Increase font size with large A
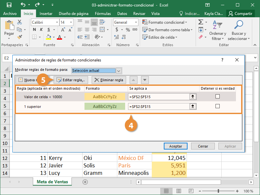The image size is (260, 195). click(x=63, y=30)
